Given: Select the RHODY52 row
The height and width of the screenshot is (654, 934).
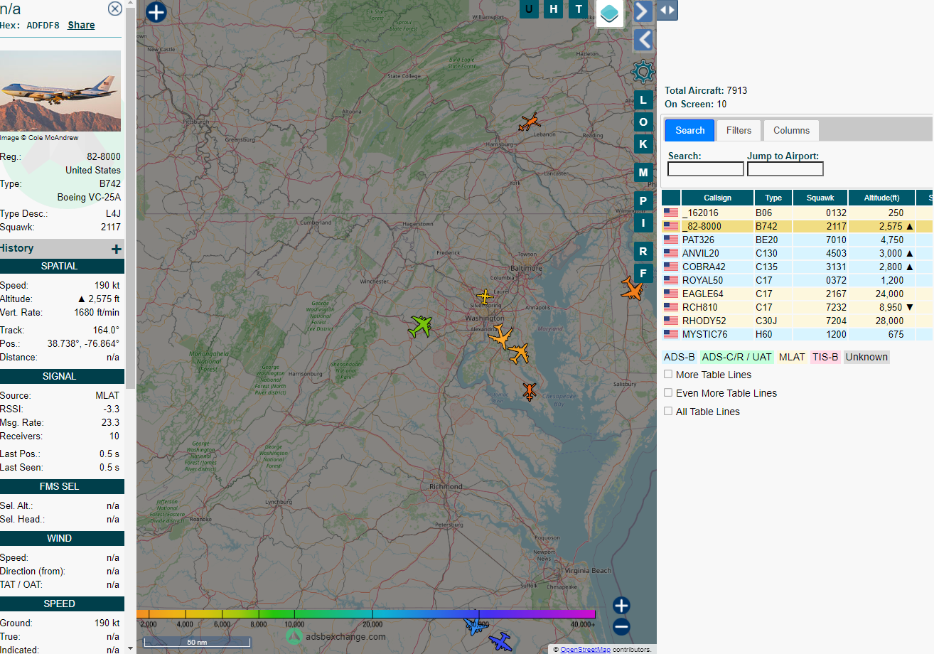Looking at the screenshot, I should click(798, 321).
